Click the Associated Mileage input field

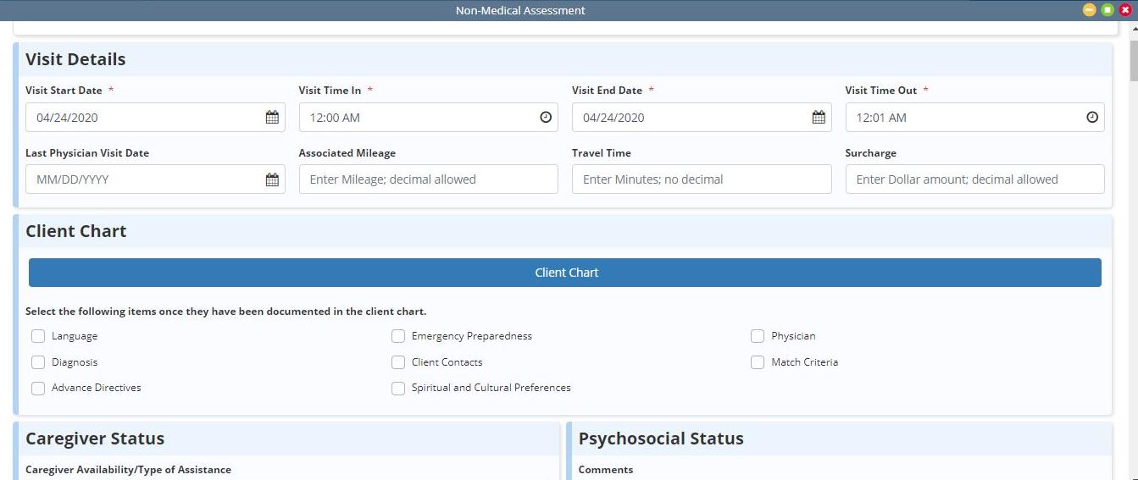pyautogui.click(x=429, y=179)
